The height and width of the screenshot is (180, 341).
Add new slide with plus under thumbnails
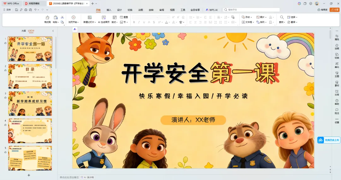tap(29, 175)
